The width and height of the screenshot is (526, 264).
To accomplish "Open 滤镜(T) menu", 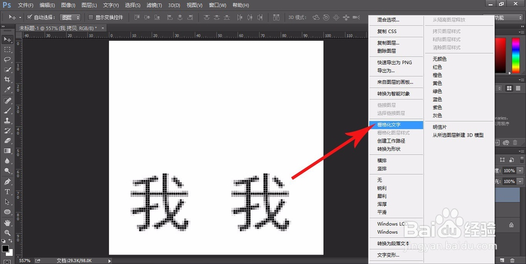I will coord(154,5).
